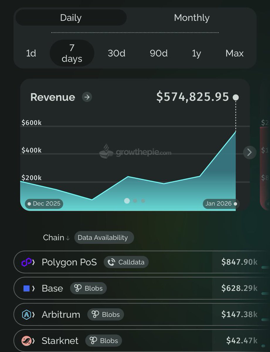270x352 pixels.
Task: Click the Chain sort arrow icon
Action: click(68, 238)
